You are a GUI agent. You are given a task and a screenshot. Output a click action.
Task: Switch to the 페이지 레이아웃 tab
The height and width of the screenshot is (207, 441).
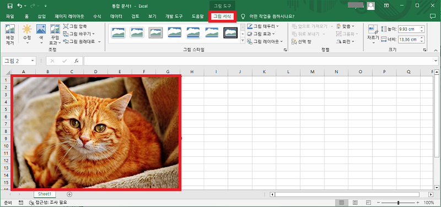pos(69,17)
